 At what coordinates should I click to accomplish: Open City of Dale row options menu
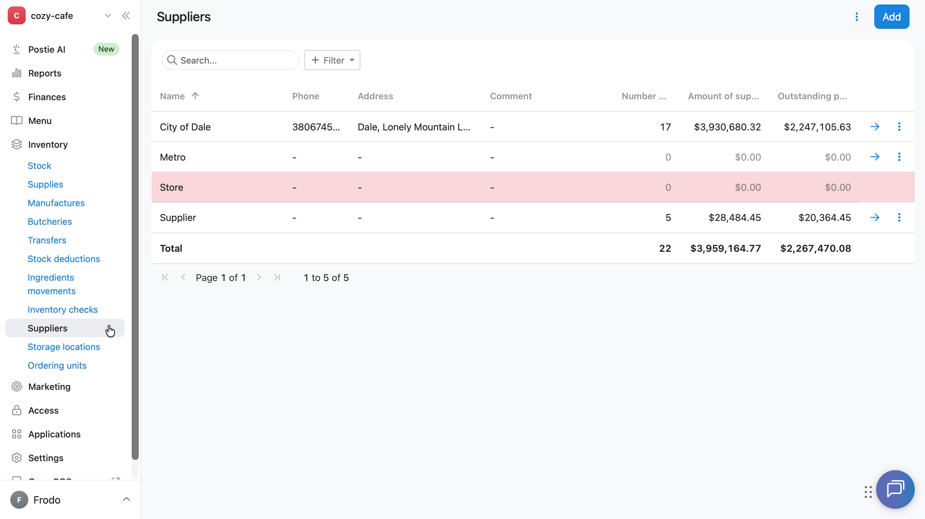coord(899,127)
